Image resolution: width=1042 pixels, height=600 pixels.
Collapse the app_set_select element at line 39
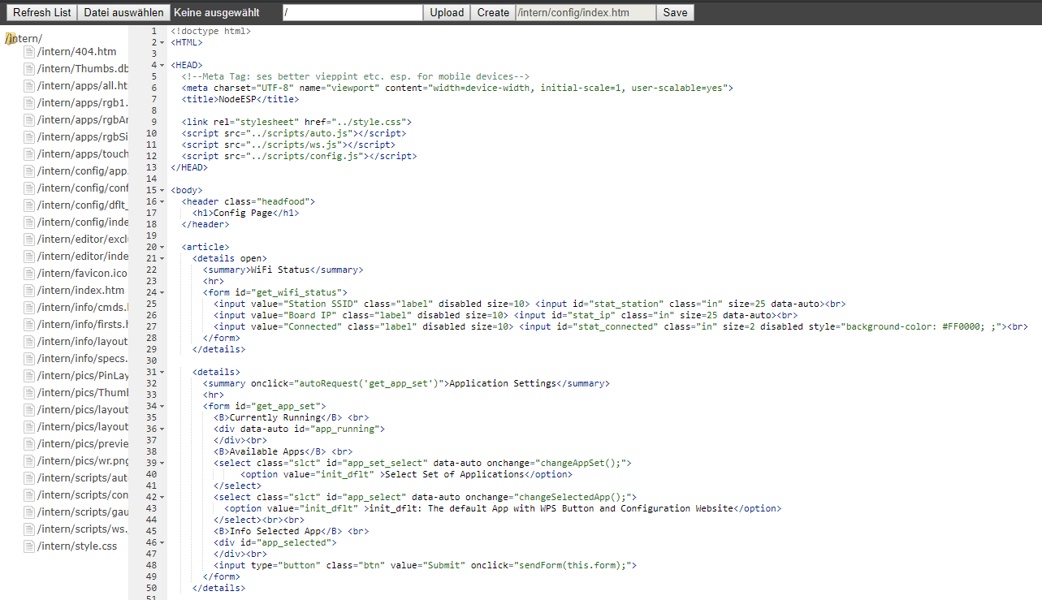(162, 463)
